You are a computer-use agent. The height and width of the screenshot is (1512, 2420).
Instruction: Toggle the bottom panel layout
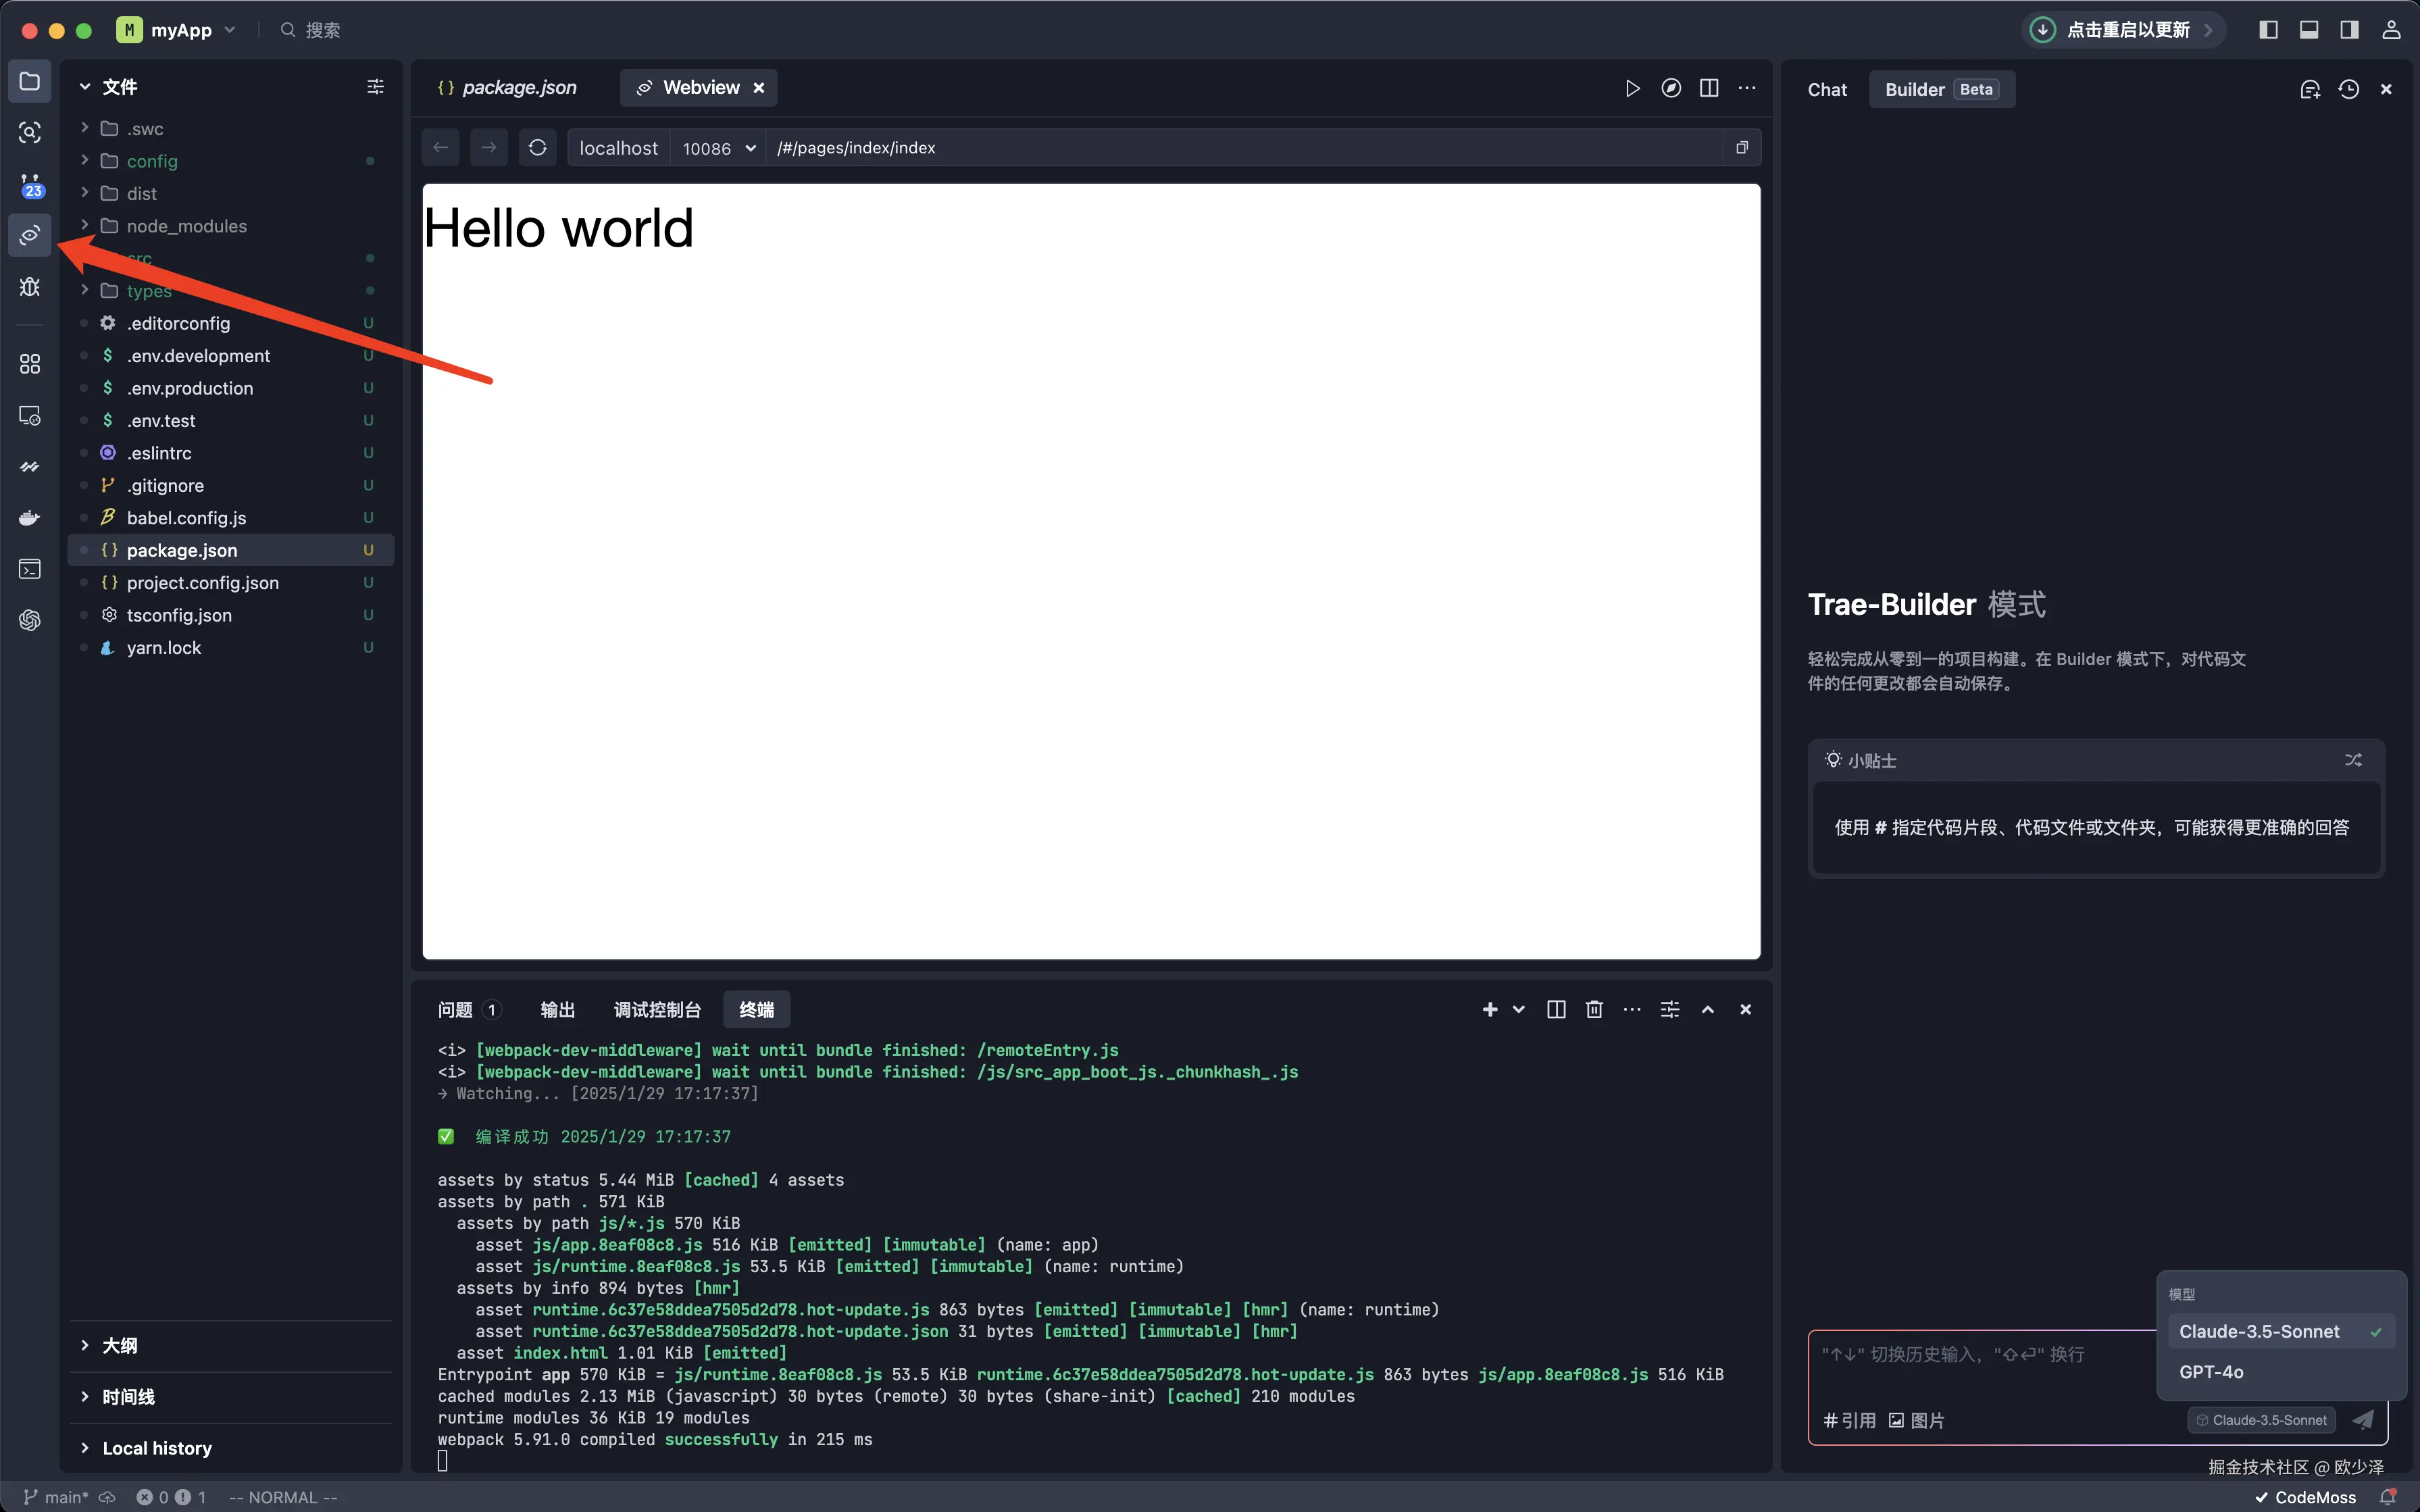pyautogui.click(x=2309, y=30)
